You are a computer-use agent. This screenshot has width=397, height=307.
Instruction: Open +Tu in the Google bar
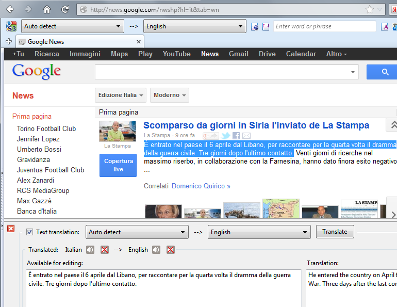tap(18, 54)
